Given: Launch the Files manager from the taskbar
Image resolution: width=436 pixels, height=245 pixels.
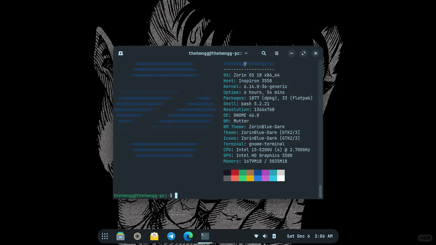Looking at the screenshot, I should pyautogui.click(x=120, y=236).
